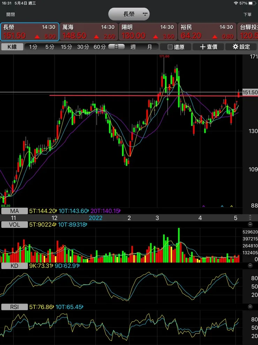Switch to 15分 interval
This screenshot has width=258, height=345.
coord(67,47)
